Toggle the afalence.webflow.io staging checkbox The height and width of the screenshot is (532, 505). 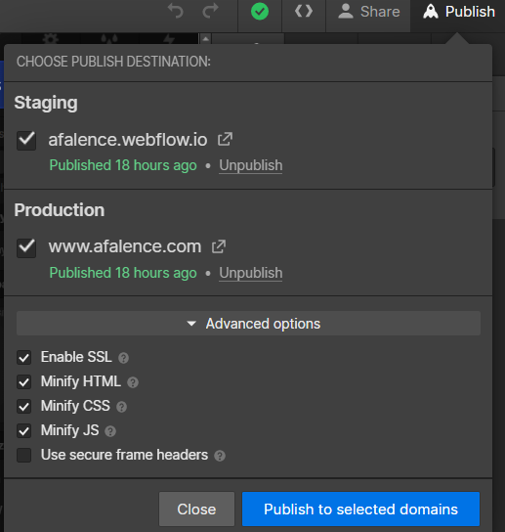pos(26,141)
